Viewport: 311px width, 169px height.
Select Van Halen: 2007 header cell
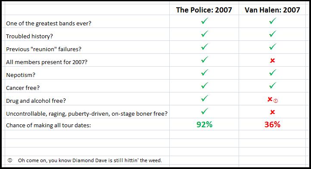tap(272, 9)
